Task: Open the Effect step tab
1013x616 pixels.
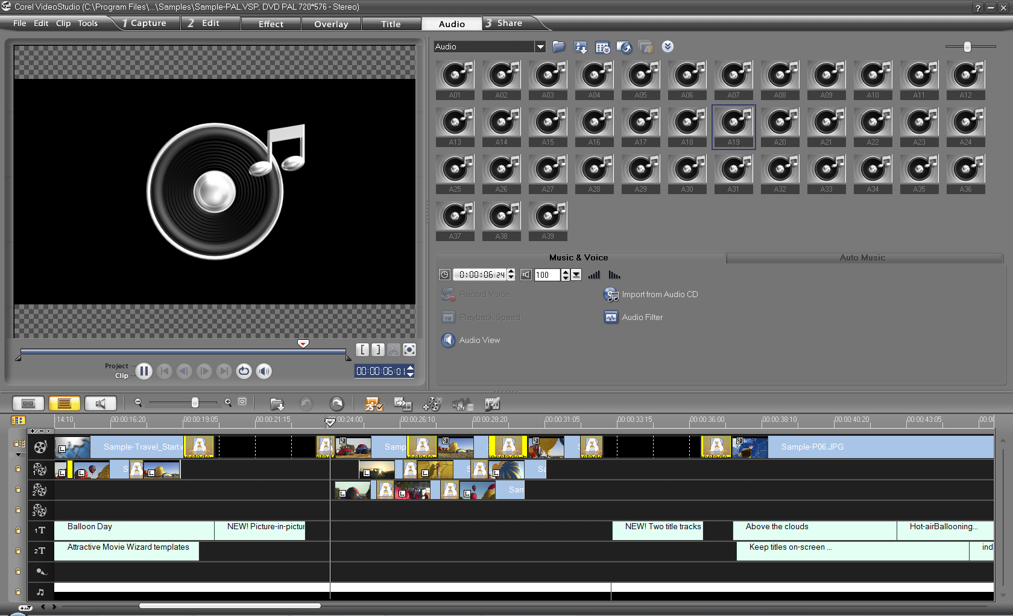Action: (271, 24)
